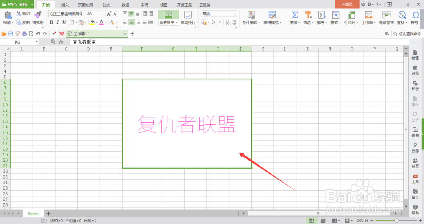Click the Export to PDF icon

tap(17, 34)
